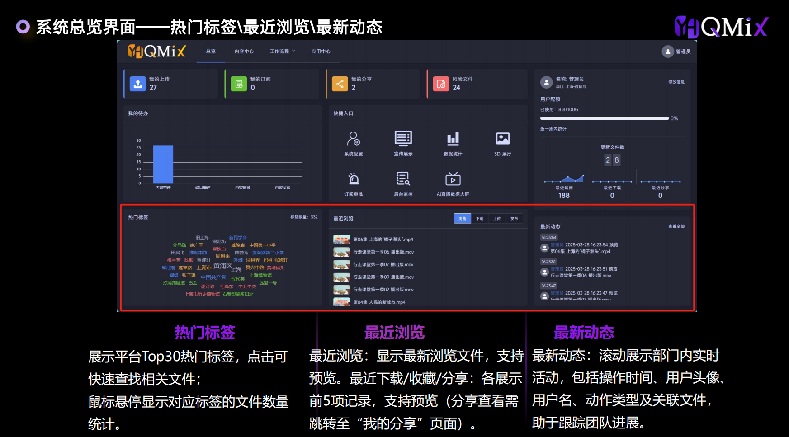
Task: Click the 复兴中路 tag
Action: pos(255,268)
